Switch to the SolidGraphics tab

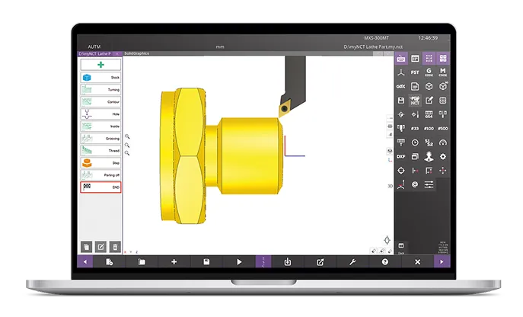click(137, 54)
